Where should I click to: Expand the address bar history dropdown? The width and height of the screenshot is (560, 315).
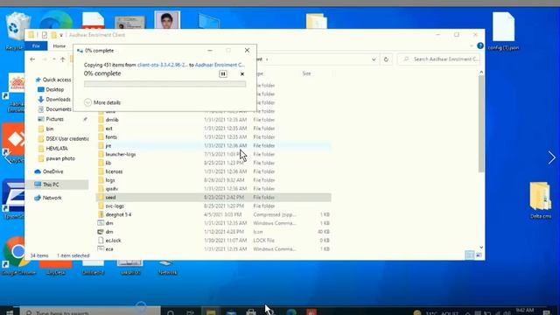pyautogui.click(x=374, y=59)
